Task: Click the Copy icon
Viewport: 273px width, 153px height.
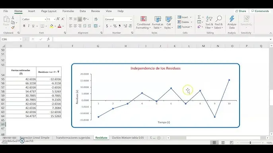Action: 13,22
